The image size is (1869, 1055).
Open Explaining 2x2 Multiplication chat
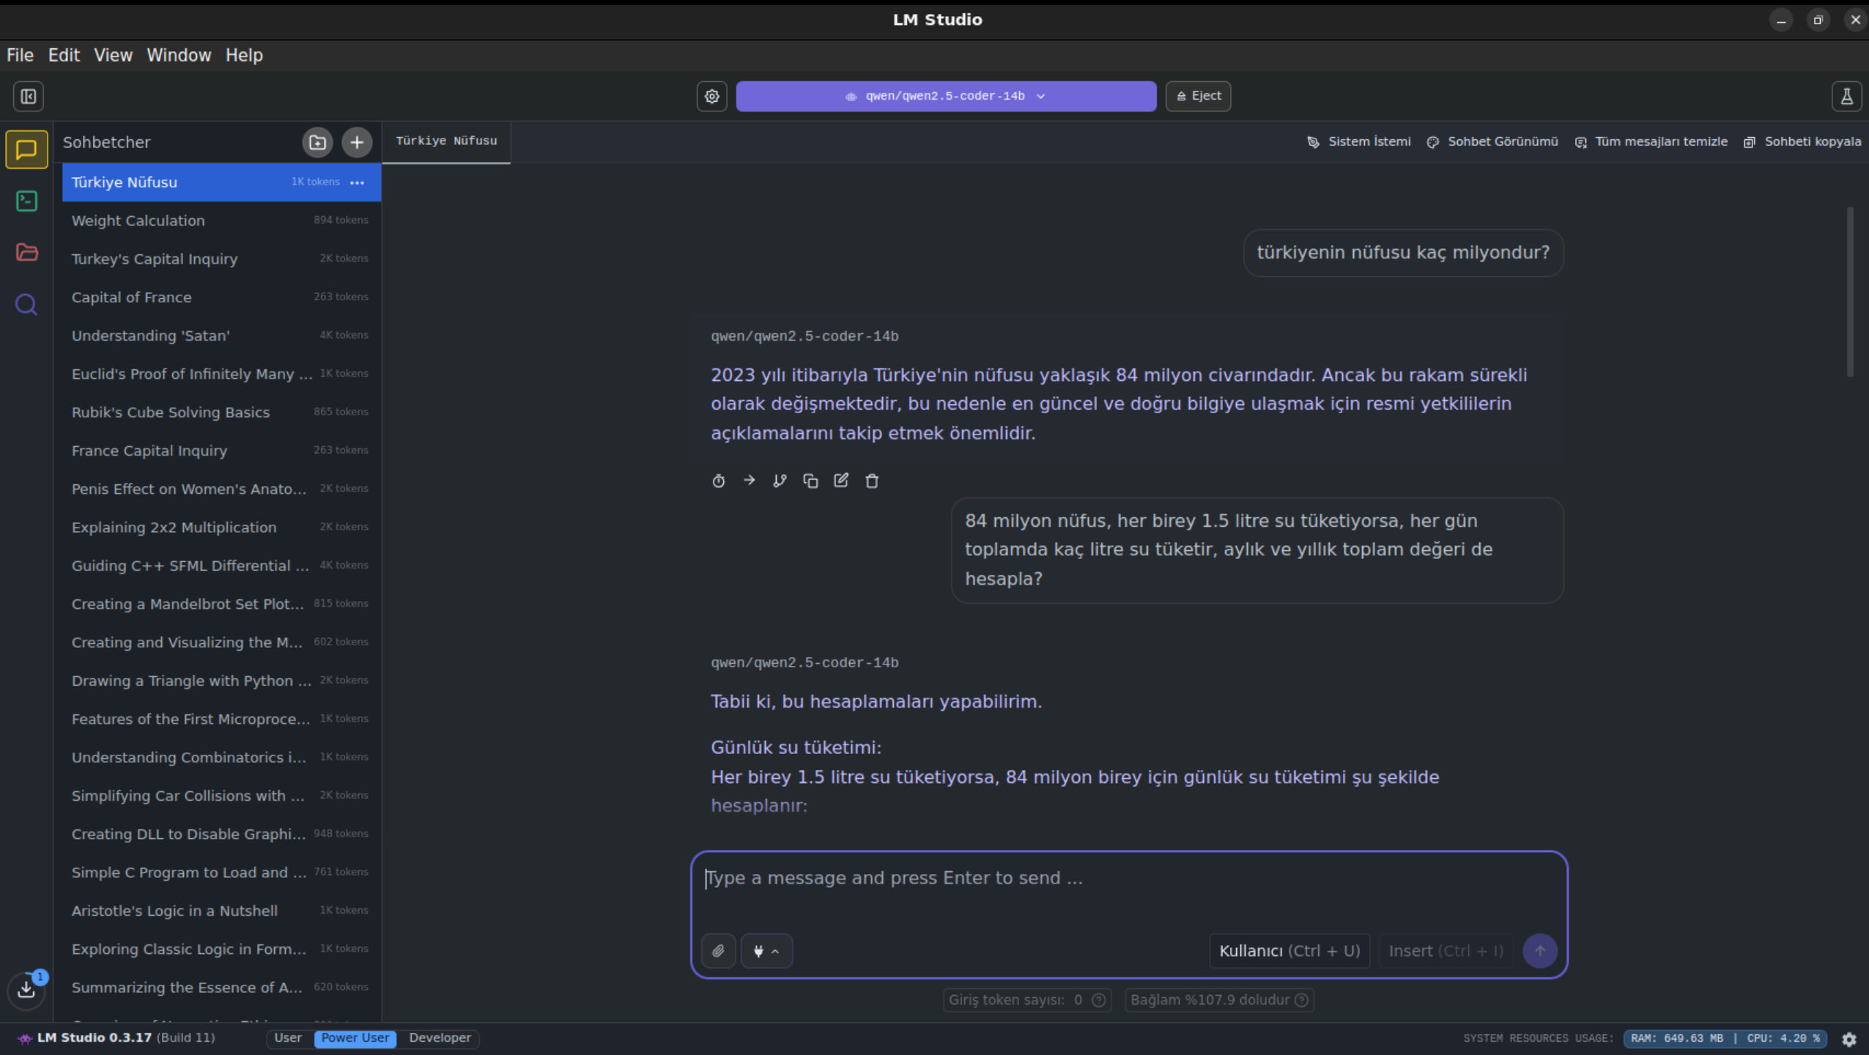pos(221,527)
